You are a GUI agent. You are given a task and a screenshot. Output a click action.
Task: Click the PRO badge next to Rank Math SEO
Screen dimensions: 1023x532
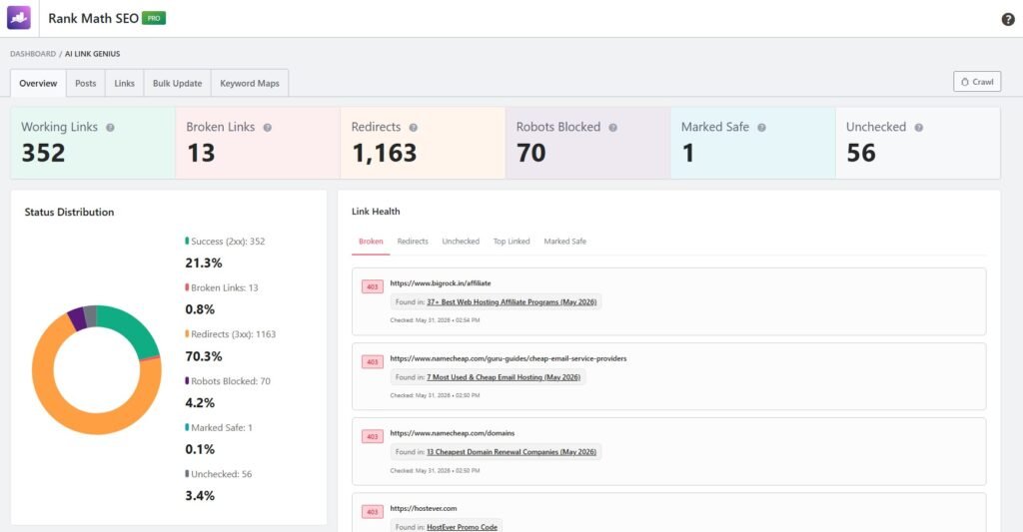154,18
